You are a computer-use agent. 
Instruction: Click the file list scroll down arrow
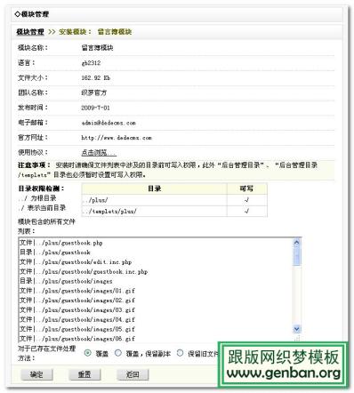point(297,328)
